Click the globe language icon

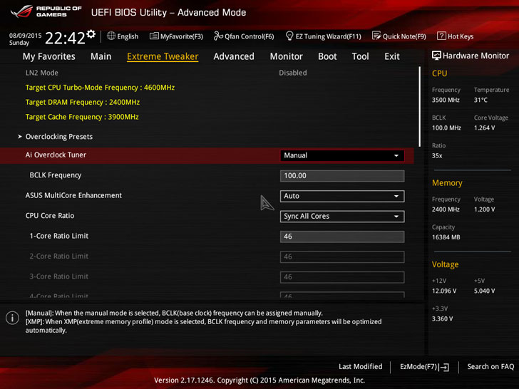pos(111,36)
